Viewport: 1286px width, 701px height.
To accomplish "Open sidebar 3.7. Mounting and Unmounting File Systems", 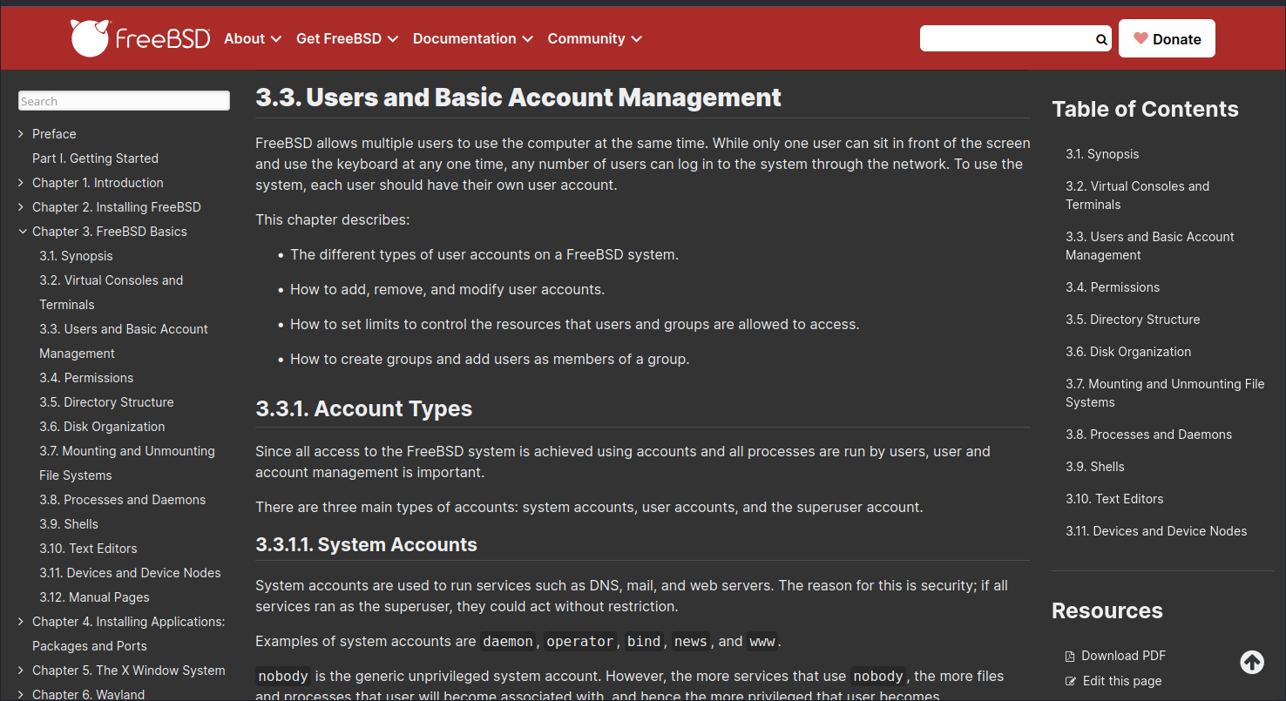I will pyautogui.click(x=127, y=463).
